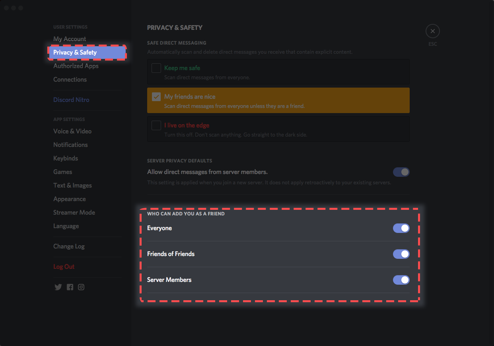Go to Keybinds settings
This screenshot has width=494, height=346.
point(66,158)
